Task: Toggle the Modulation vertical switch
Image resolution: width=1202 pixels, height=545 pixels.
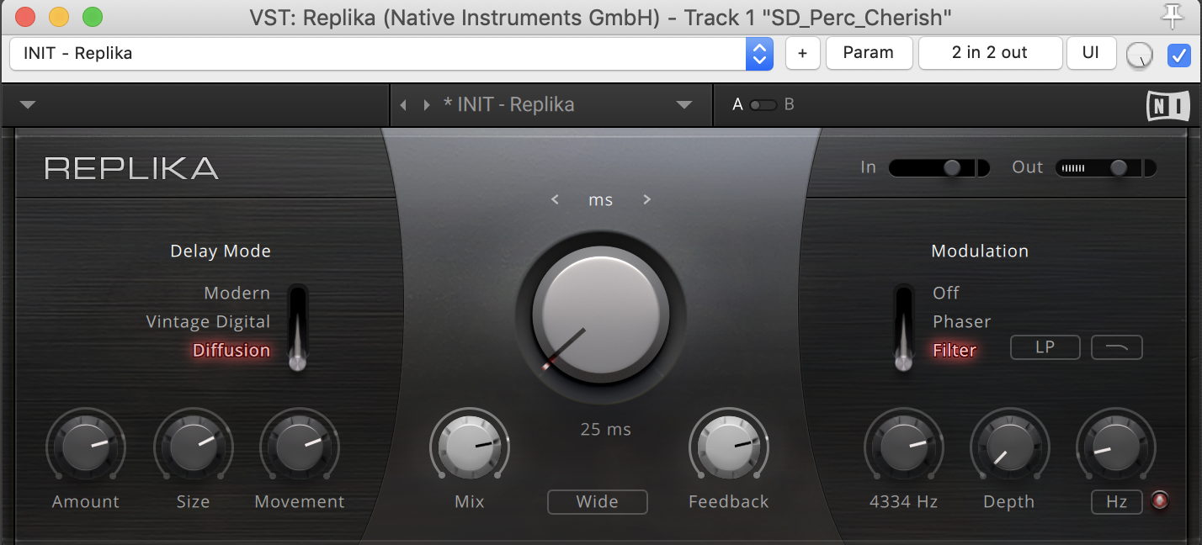Action: [x=904, y=327]
